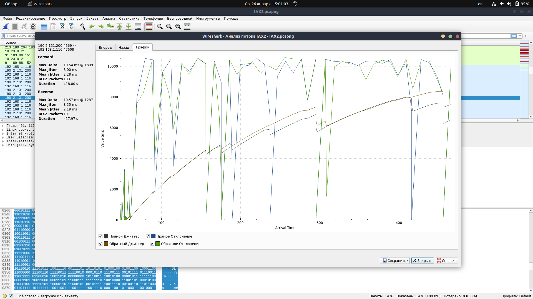Save the capture file icon
This screenshot has width=533, height=299.
[53, 27]
